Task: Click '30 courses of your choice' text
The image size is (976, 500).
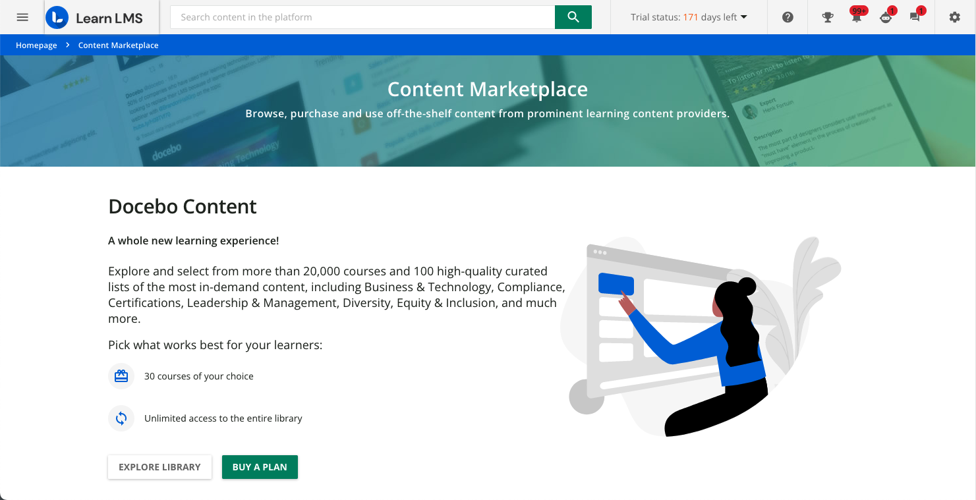Action: pyautogui.click(x=199, y=376)
